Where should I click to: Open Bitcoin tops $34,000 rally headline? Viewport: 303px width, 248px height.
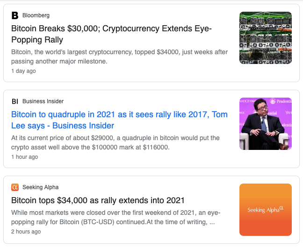98,200
